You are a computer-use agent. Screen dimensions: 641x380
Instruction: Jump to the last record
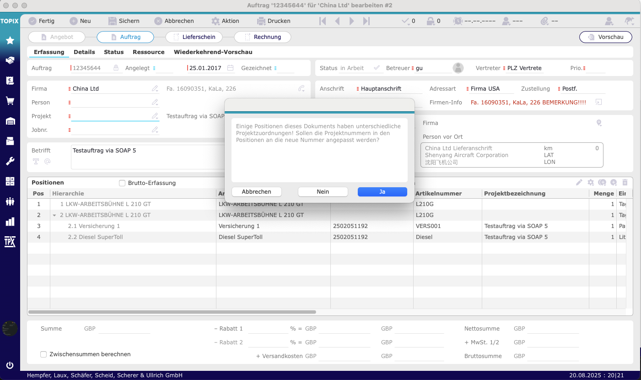click(366, 21)
